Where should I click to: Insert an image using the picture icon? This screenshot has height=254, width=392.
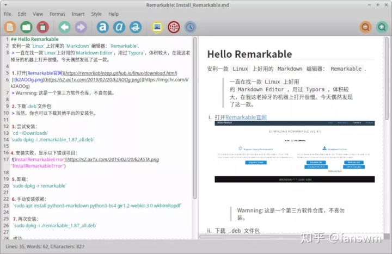(157, 27)
